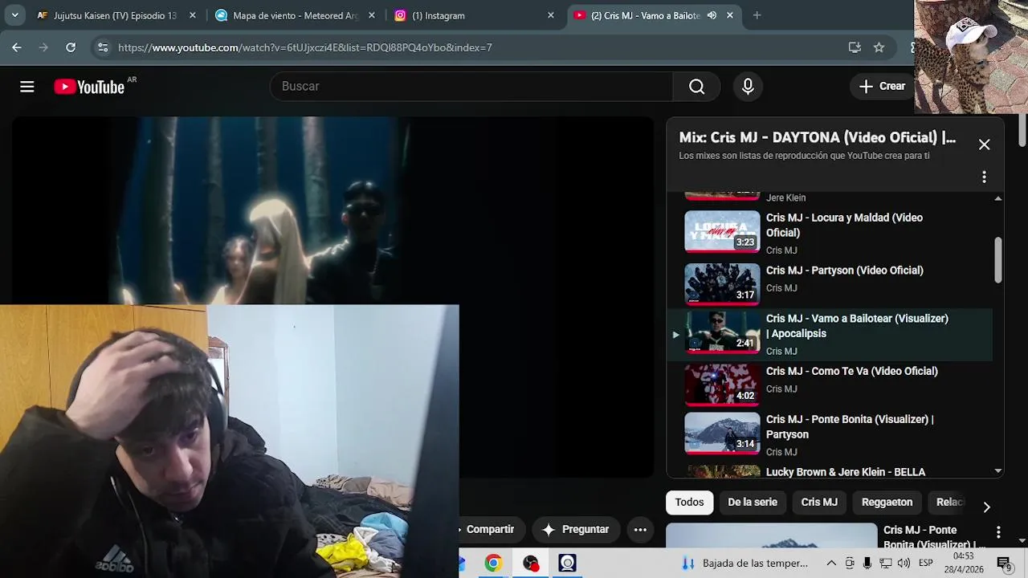The height and width of the screenshot is (578, 1028).
Task: Click the page vertical scrollbar thumb
Action: coord(1022,132)
